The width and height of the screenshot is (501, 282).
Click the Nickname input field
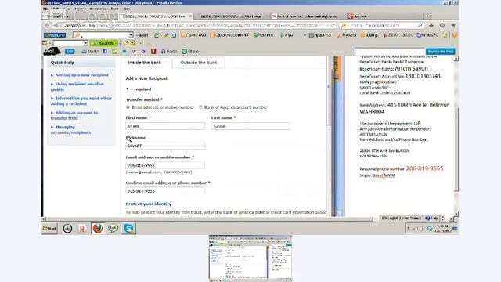165,146
